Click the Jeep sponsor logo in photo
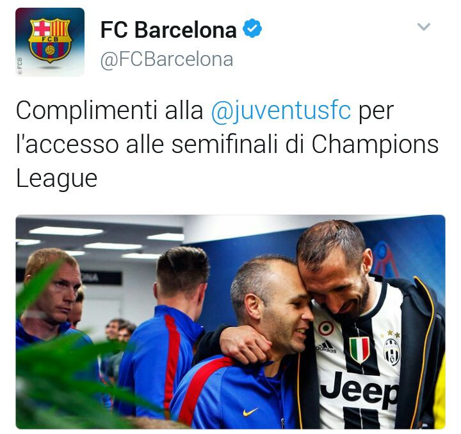The height and width of the screenshot is (434, 461). point(359,389)
